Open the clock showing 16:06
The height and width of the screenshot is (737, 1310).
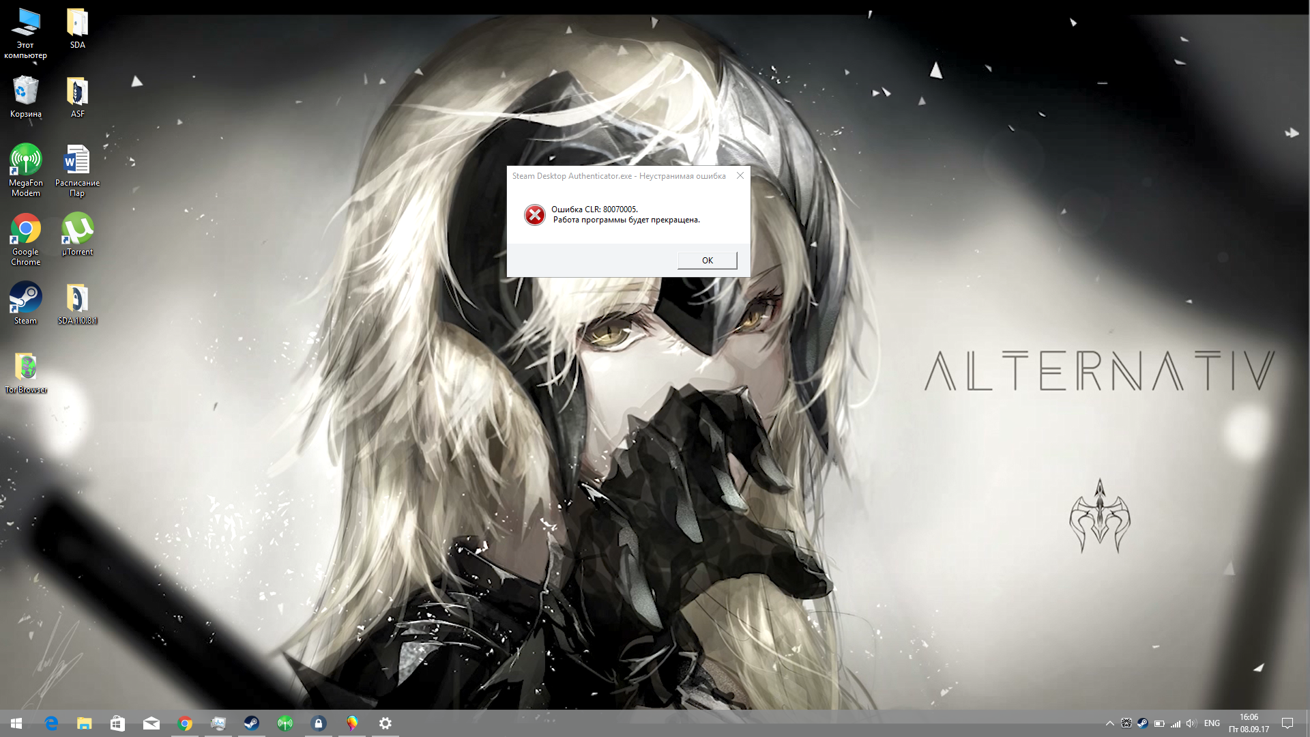pos(1249,723)
